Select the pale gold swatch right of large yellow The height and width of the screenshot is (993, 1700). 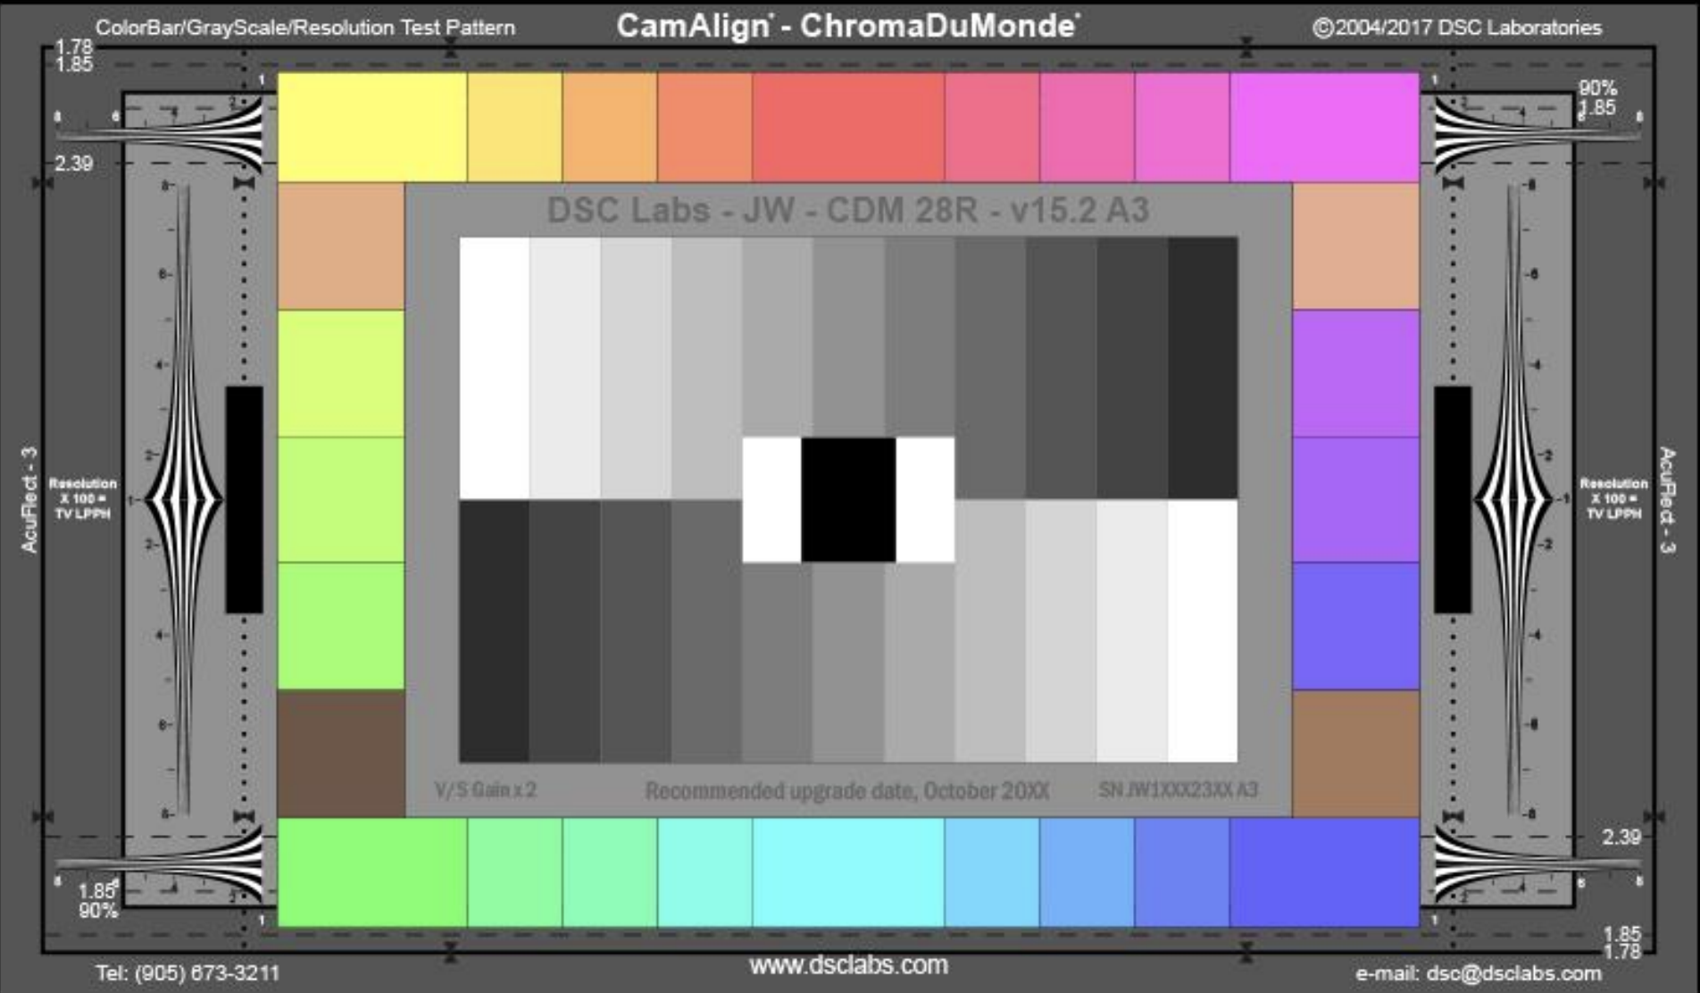pos(514,128)
